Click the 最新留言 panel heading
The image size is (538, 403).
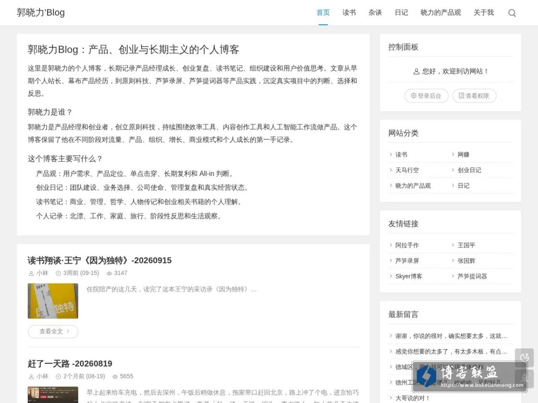pyautogui.click(x=403, y=314)
